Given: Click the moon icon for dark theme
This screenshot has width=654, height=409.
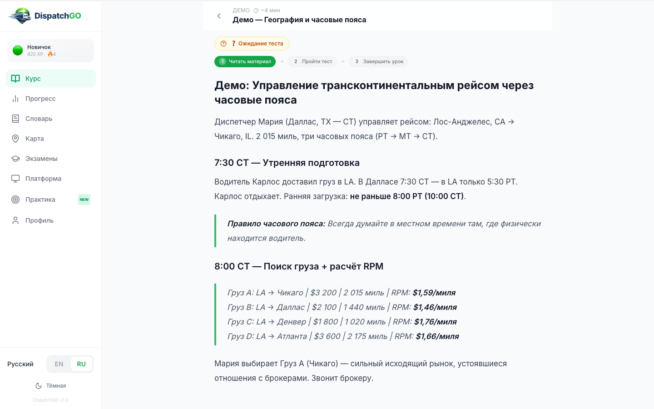Looking at the screenshot, I should [x=39, y=386].
